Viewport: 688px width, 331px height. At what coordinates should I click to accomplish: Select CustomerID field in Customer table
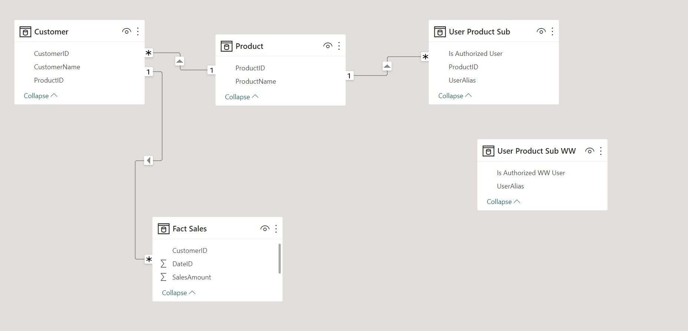point(51,54)
